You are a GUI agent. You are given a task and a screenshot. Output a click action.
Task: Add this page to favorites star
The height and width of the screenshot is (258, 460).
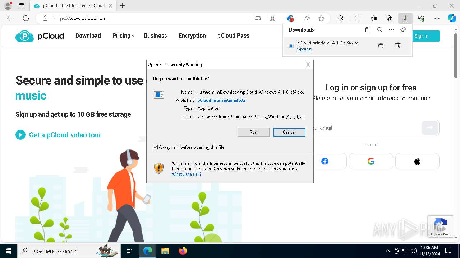pyautogui.click(x=321, y=18)
